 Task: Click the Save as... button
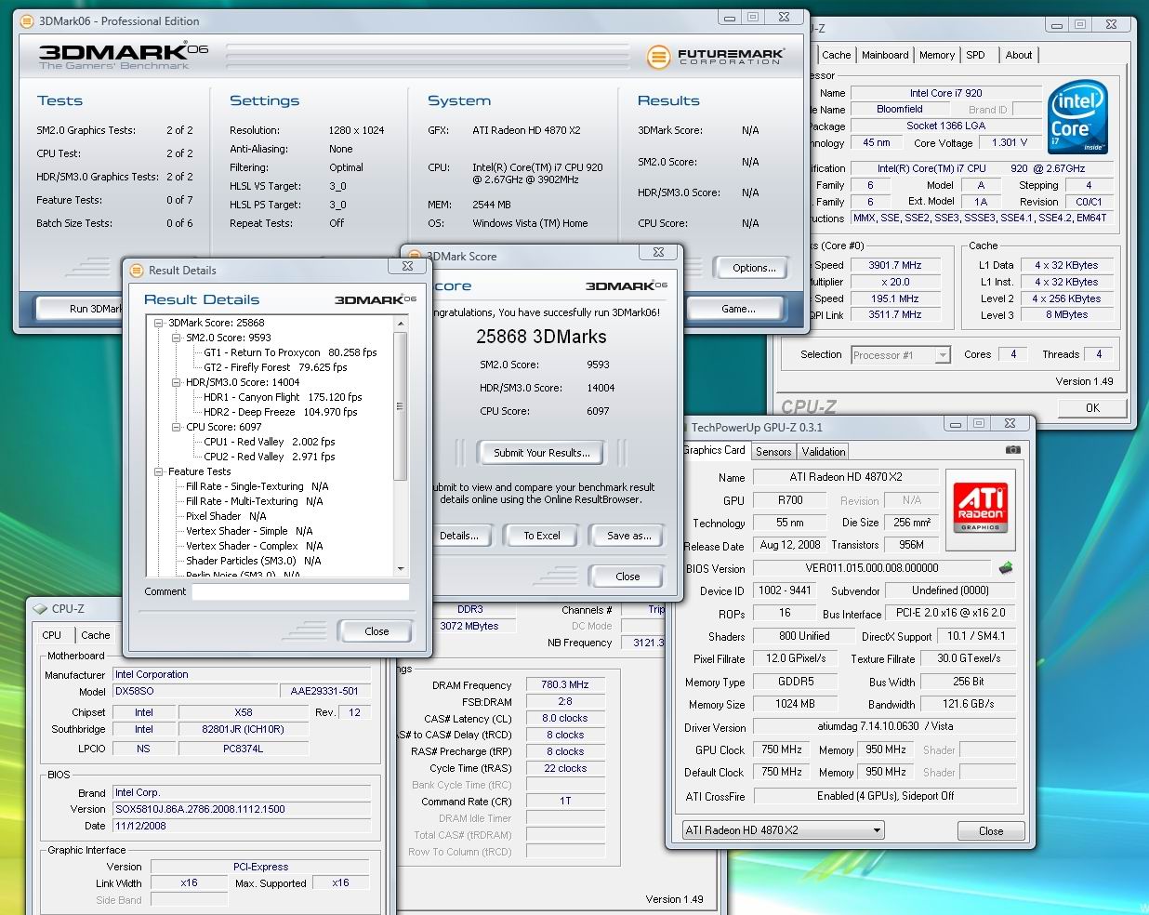pyautogui.click(x=628, y=536)
